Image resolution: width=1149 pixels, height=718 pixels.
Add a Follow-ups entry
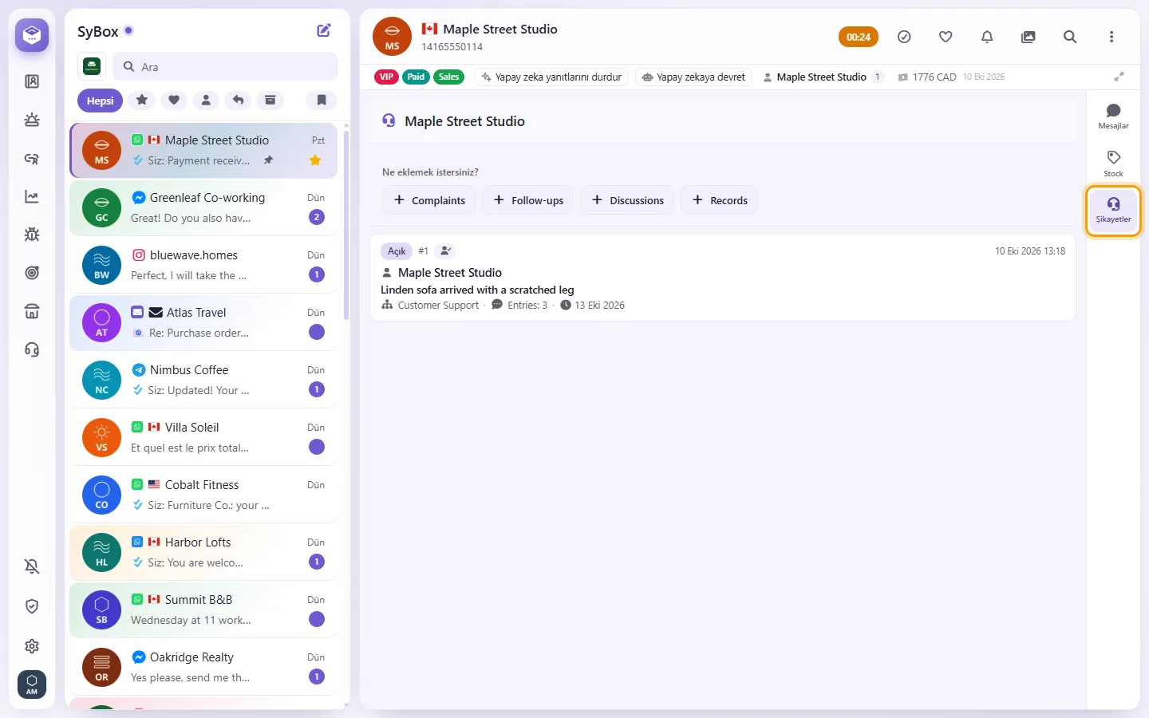pos(528,200)
